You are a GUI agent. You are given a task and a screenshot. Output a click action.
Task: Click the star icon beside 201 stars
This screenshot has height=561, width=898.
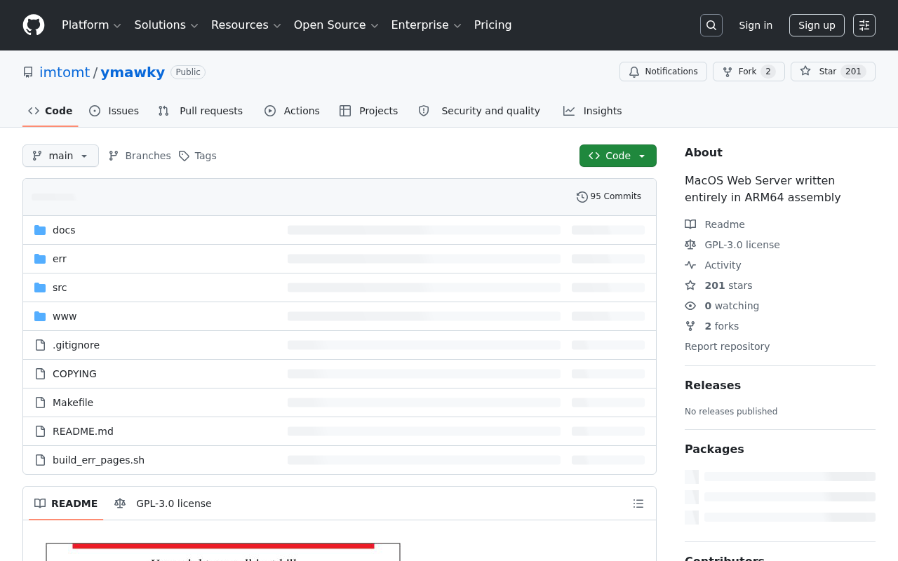[690, 285]
